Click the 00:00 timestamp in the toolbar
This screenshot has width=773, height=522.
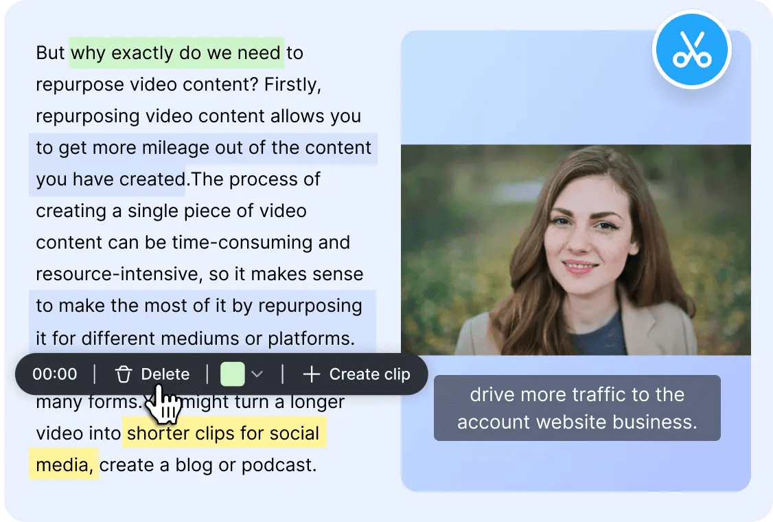coord(54,374)
